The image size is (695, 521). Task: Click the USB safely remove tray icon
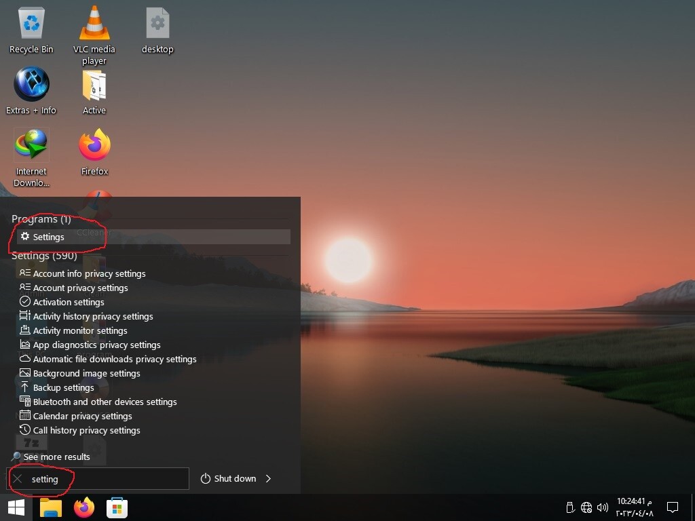(x=571, y=507)
